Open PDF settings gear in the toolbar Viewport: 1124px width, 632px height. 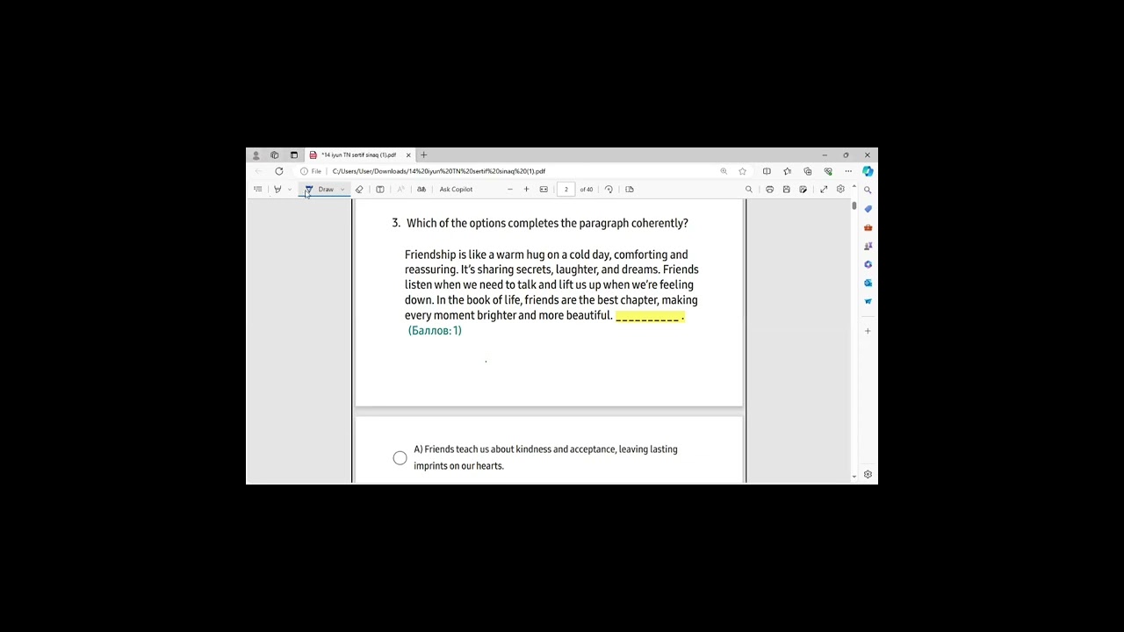point(840,190)
